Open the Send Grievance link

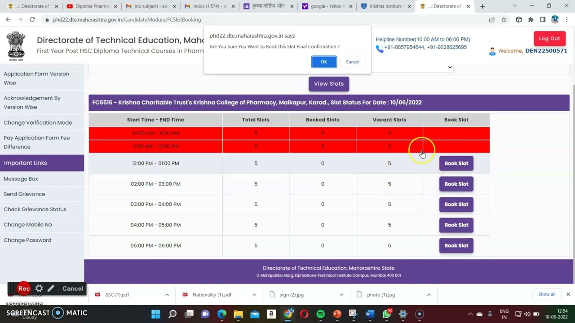point(24,194)
